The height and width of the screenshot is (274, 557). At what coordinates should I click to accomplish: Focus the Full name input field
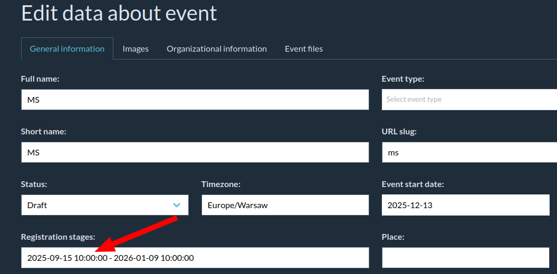(x=195, y=100)
